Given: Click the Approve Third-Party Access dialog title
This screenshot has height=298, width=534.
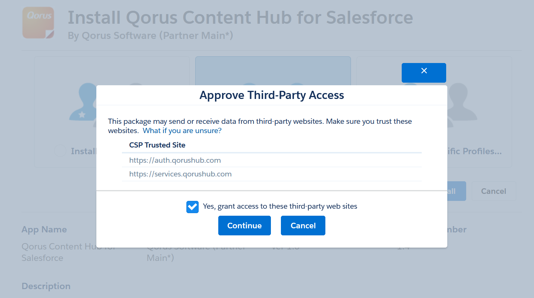Looking at the screenshot, I should tap(272, 95).
